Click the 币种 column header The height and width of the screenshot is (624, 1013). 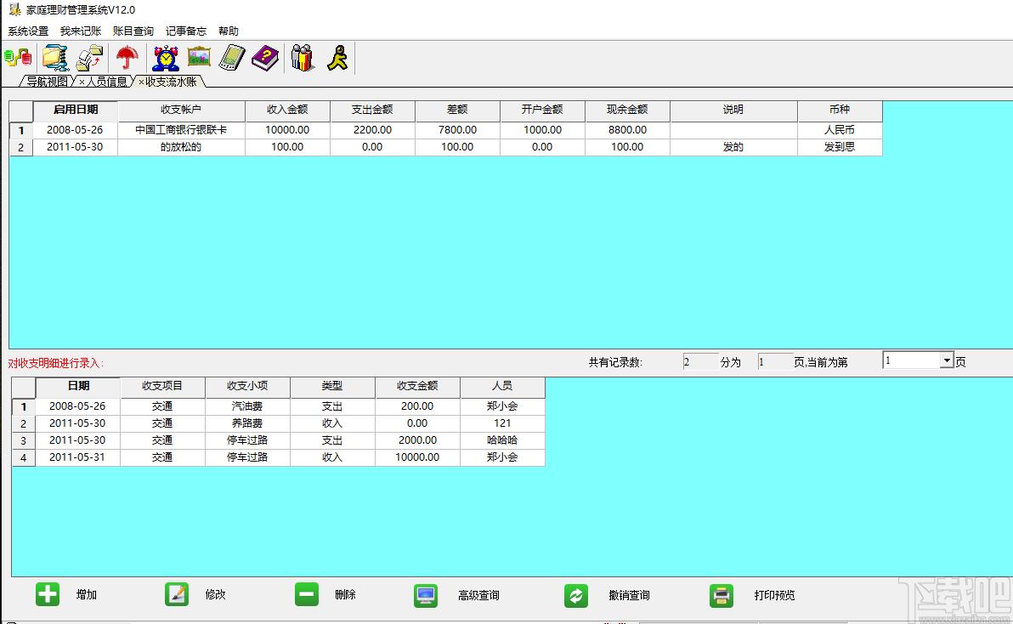[840, 110]
